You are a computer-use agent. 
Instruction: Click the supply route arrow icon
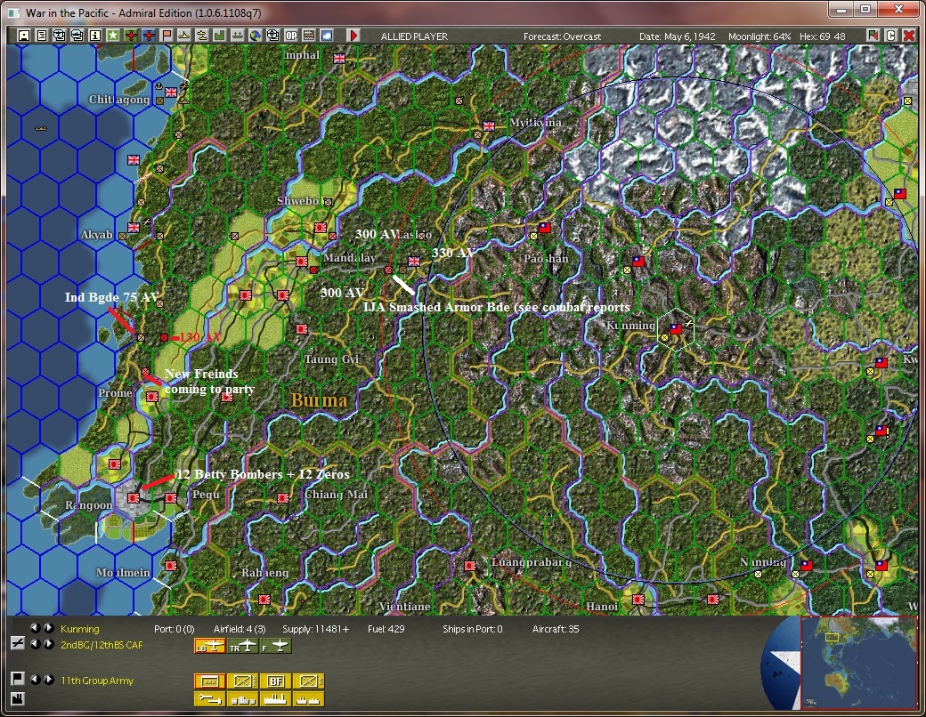(209, 698)
